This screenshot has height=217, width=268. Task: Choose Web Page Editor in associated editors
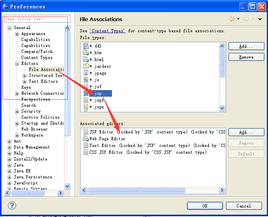pyautogui.click(x=107, y=139)
